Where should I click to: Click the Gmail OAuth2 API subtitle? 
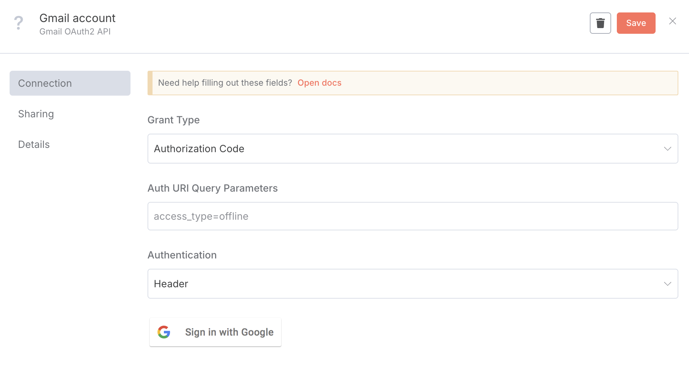click(x=75, y=32)
